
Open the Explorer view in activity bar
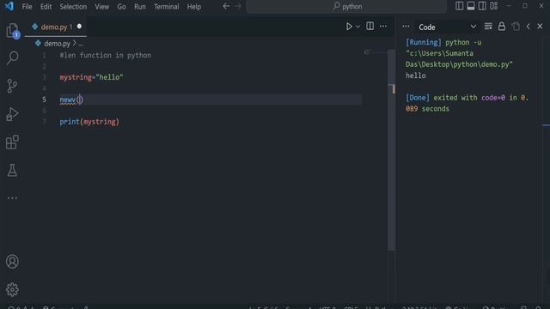point(13,31)
